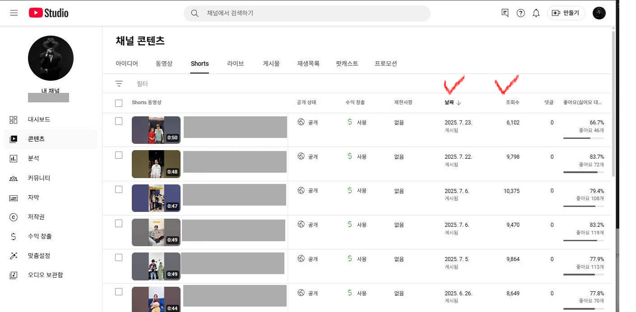Open the 만들기 create menu
The height and width of the screenshot is (312, 636).
(x=566, y=13)
